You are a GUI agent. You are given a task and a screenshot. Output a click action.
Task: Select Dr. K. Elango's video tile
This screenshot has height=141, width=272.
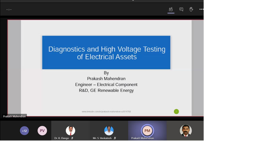click(x=70, y=131)
